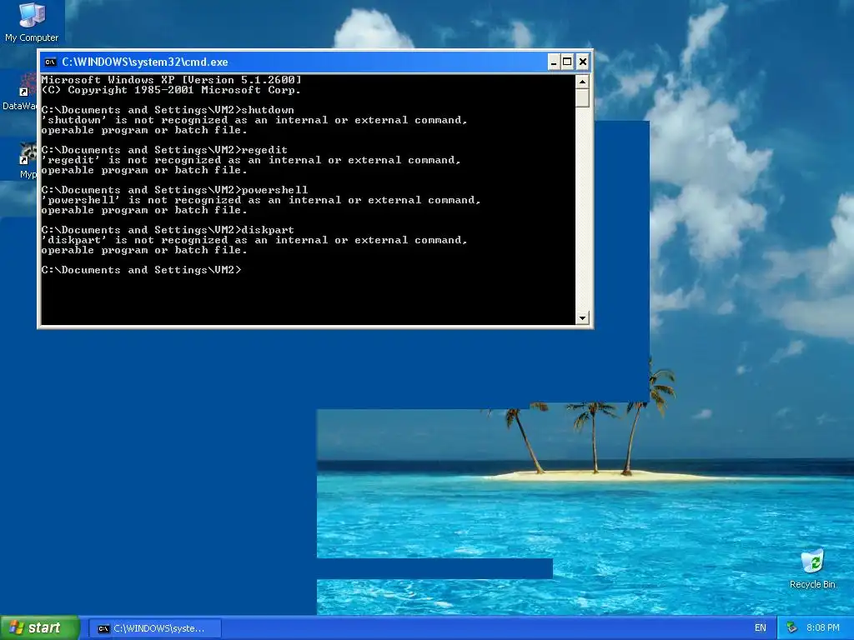The image size is (854, 640).
Task: Minimize the cmd.exe window
Action: 554,62
